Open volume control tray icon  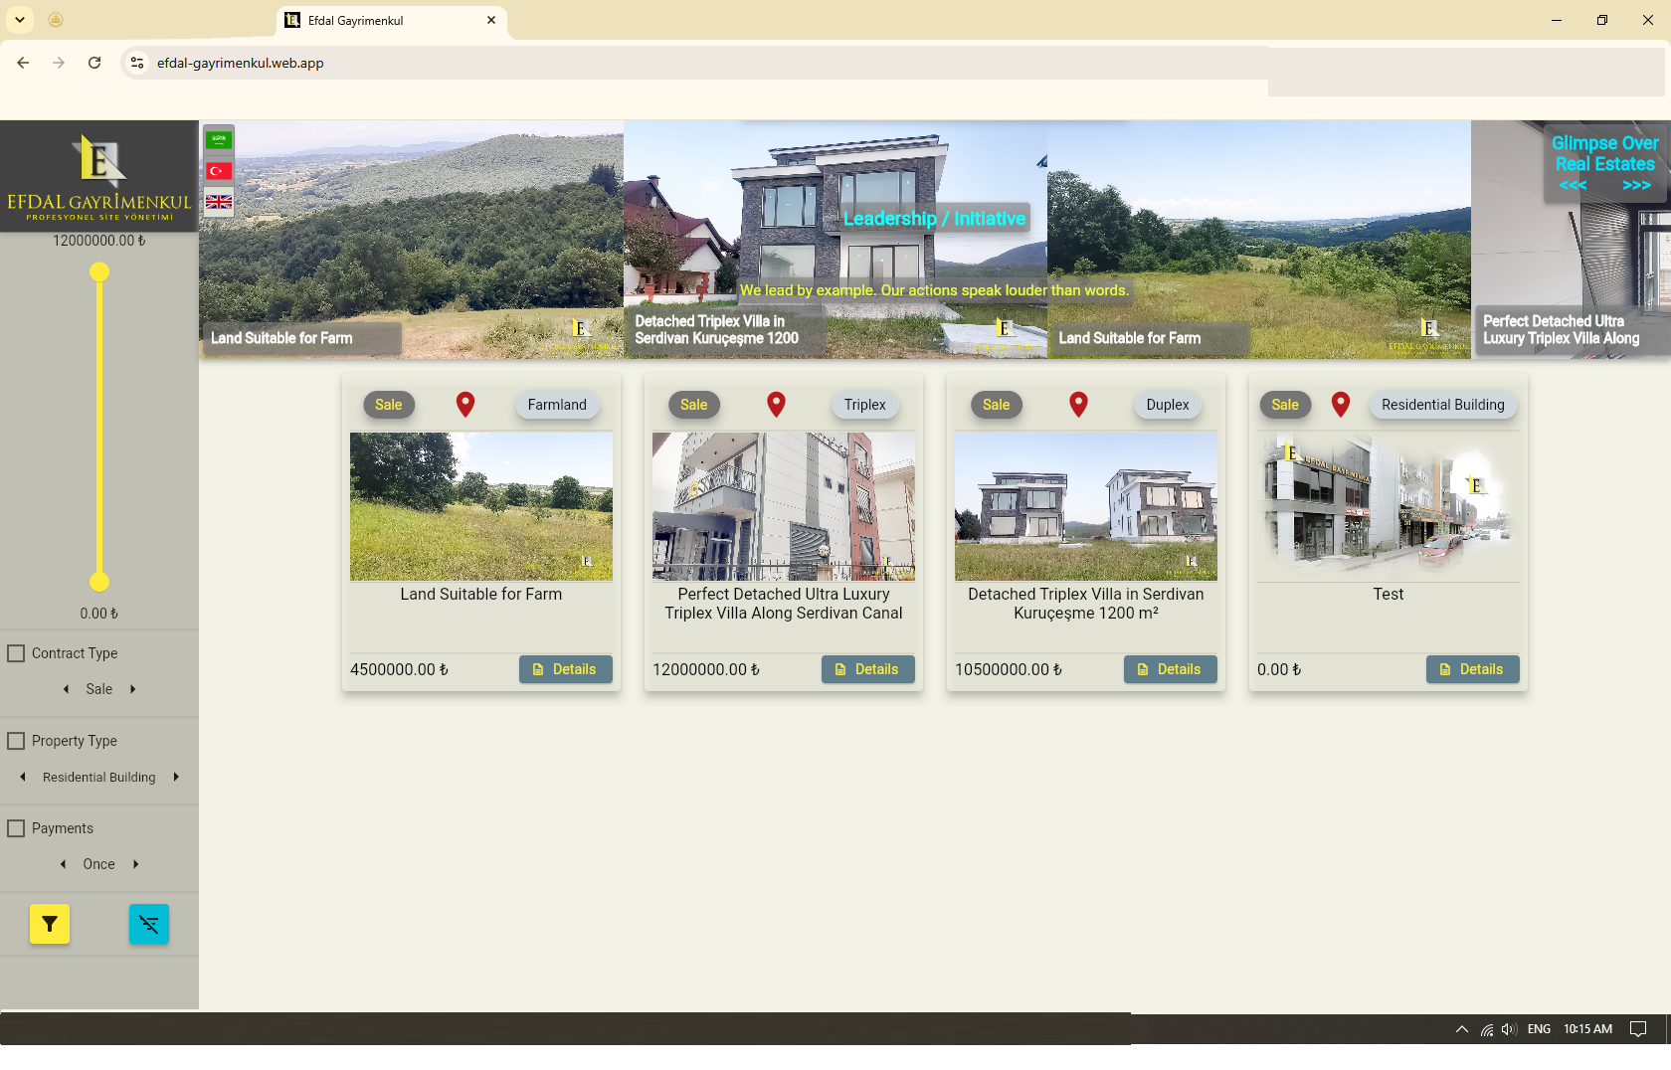[x=1509, y=1029]
